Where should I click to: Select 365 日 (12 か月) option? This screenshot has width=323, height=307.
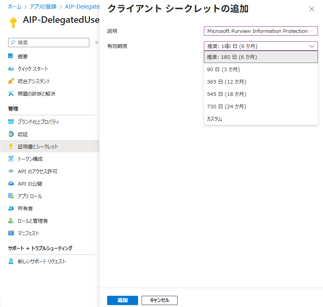[x=261, y=82]
